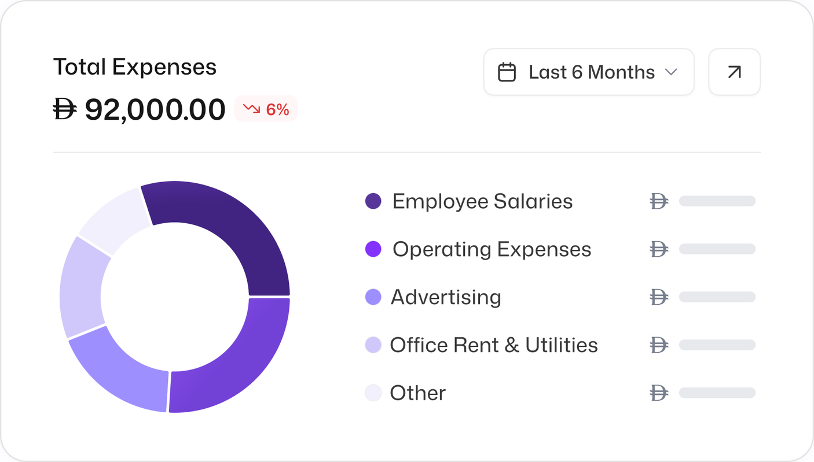Select the Operating Expenses legend label
The height and width of the screenshot is (462, 814).
(x=492, y=249)
